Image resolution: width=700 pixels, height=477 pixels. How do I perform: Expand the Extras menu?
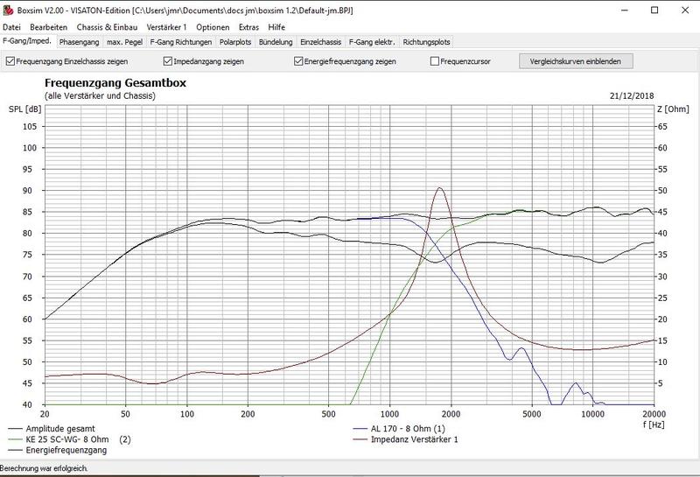tap(249, 27)
